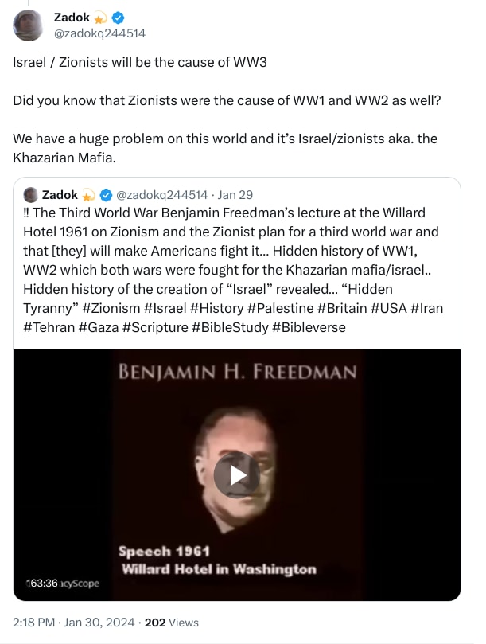Open the top @zadokq244514 handle link
486x644 pixels.
point(99,33)
